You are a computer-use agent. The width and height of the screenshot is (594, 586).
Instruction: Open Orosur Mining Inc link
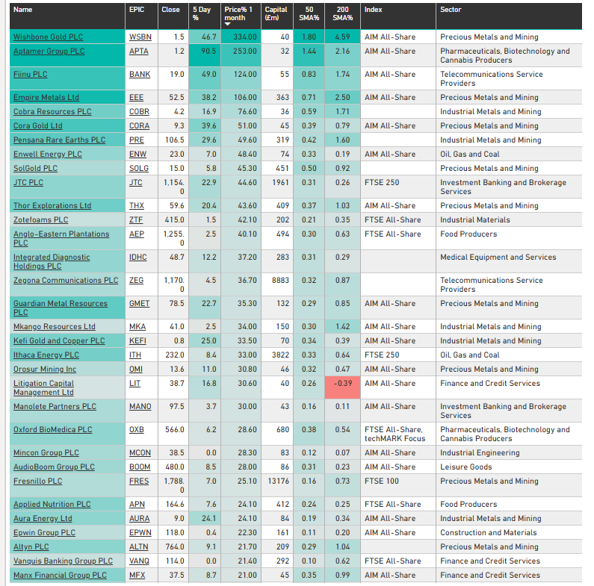click(x=45, y=369)
